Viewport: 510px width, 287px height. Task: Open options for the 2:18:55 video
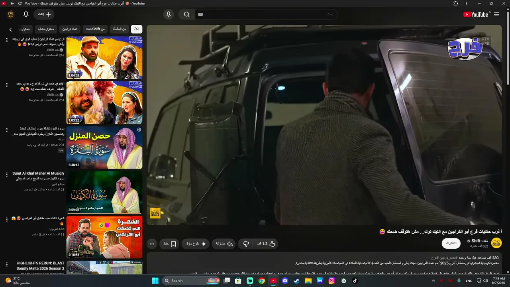7,219
